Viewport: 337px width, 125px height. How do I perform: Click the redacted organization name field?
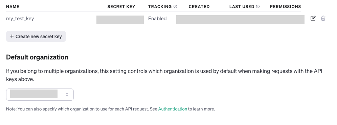[x=34, y=94]
